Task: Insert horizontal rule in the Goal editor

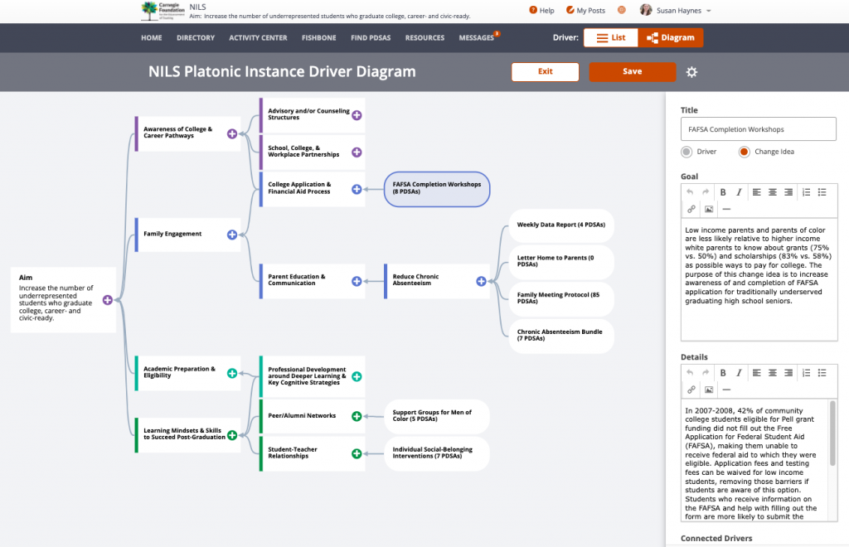Action: click(x=726, y=209)
